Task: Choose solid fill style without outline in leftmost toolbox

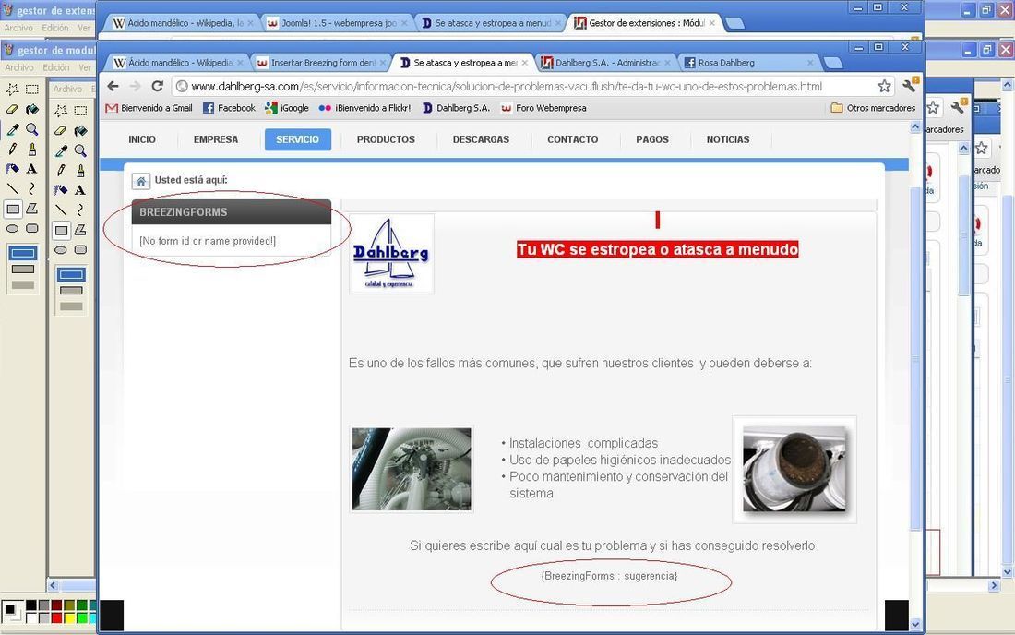Action: 23,285
